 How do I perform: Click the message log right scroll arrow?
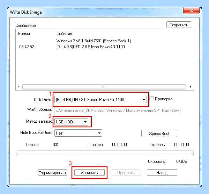point(191,87)
